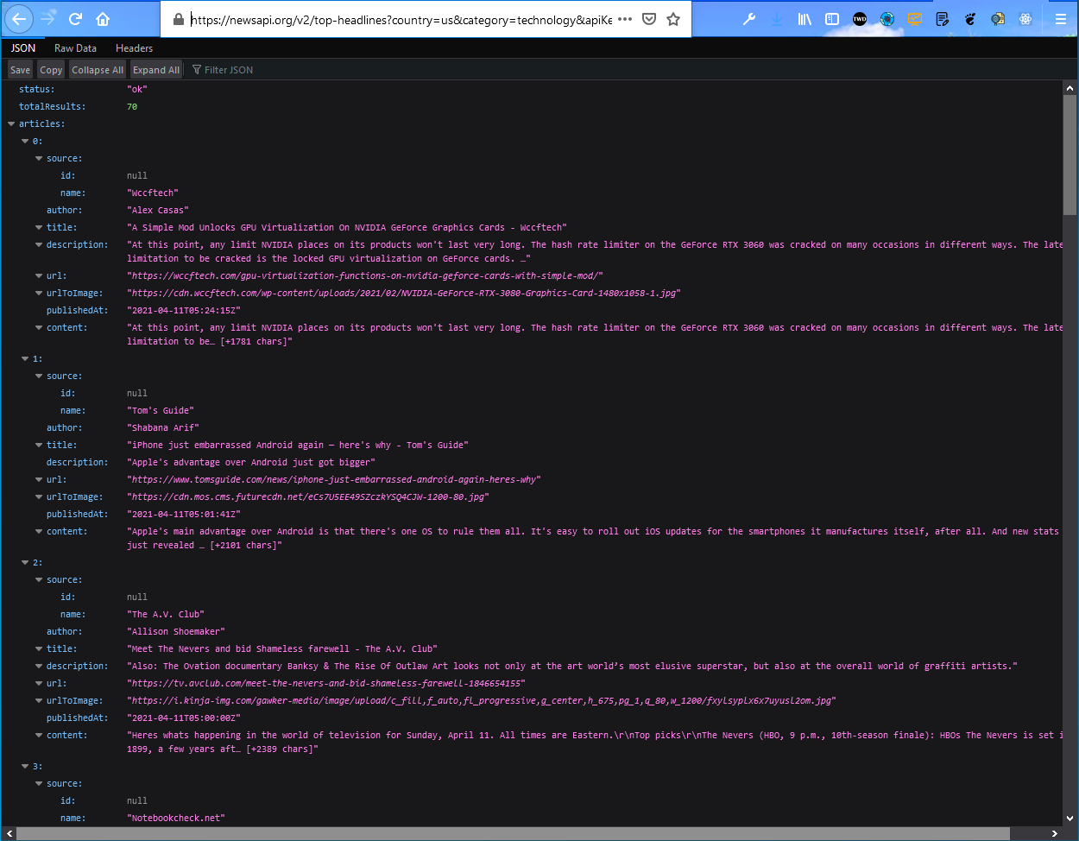Click author value "Alex Casas"

click(157, 211)
